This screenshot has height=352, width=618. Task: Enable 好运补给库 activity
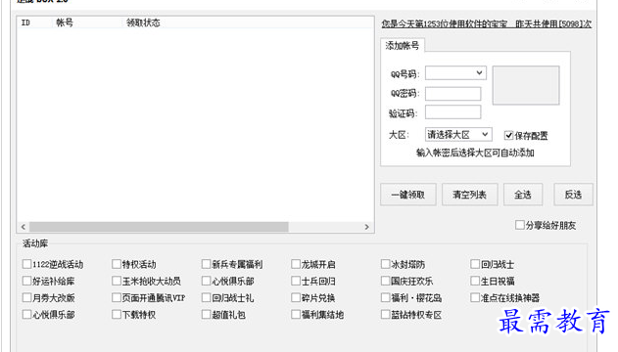[x=26, y=281]
